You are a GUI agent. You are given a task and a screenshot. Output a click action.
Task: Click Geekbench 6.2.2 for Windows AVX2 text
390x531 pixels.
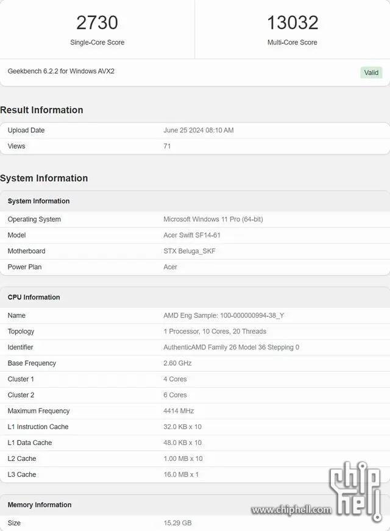pos(61,71)
